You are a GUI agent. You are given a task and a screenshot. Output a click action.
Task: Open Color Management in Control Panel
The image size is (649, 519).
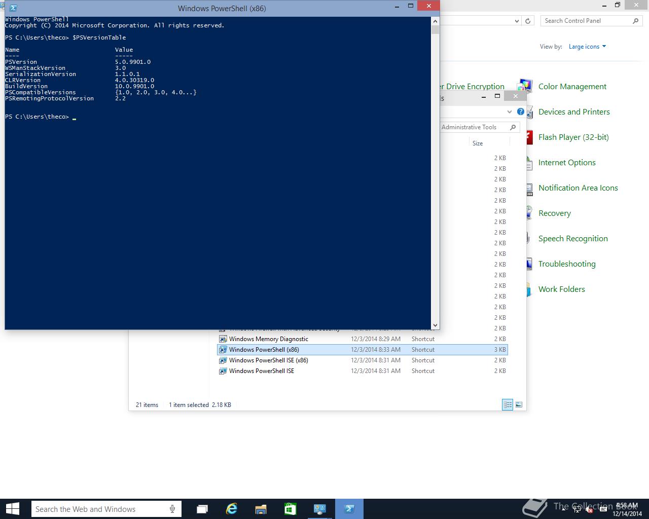[x=572, y=87]
